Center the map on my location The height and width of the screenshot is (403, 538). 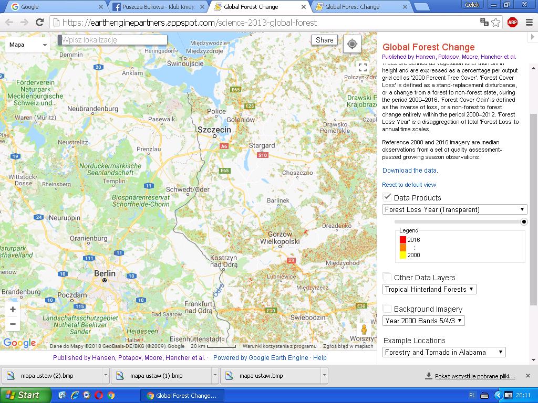352,44
